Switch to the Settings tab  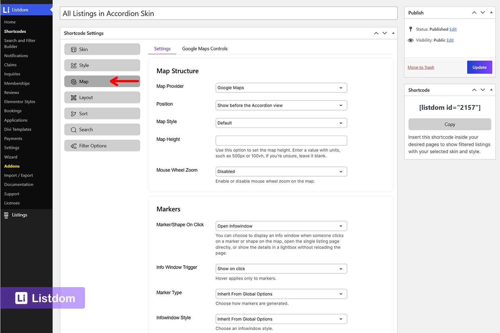[x=162, y=49]
